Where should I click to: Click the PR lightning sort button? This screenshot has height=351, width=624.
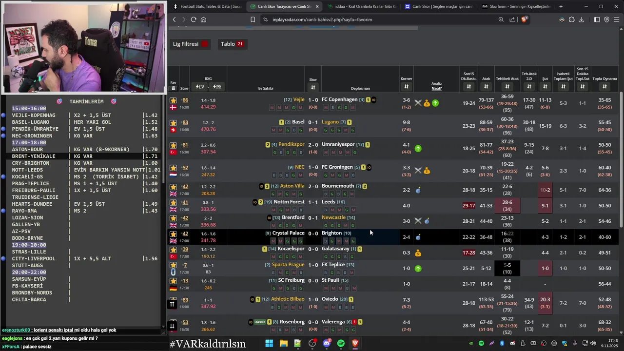217,87
